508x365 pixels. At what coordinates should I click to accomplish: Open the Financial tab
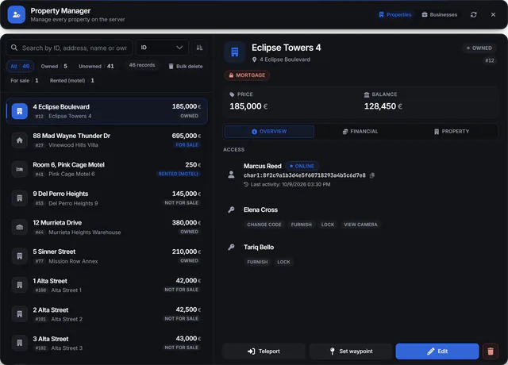click(360, 132)
